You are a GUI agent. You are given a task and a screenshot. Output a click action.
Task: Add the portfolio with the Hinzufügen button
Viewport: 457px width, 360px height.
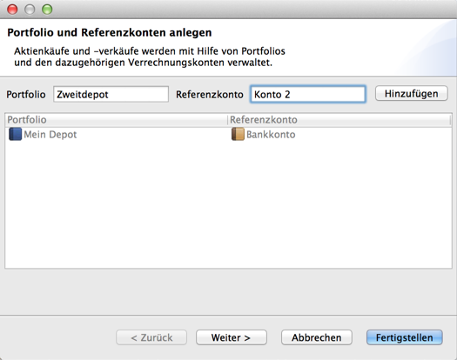(411, 94)
